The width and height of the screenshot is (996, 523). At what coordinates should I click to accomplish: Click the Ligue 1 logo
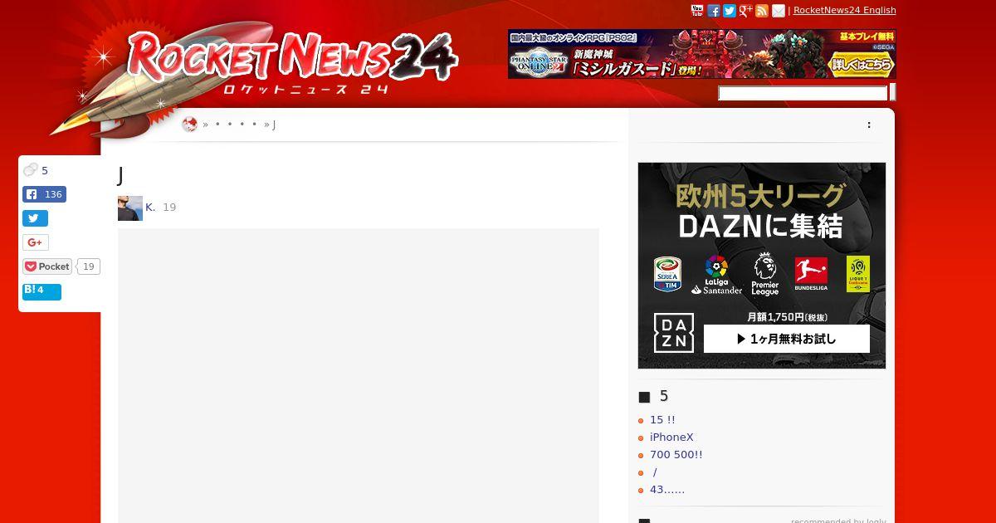(857, 274)
